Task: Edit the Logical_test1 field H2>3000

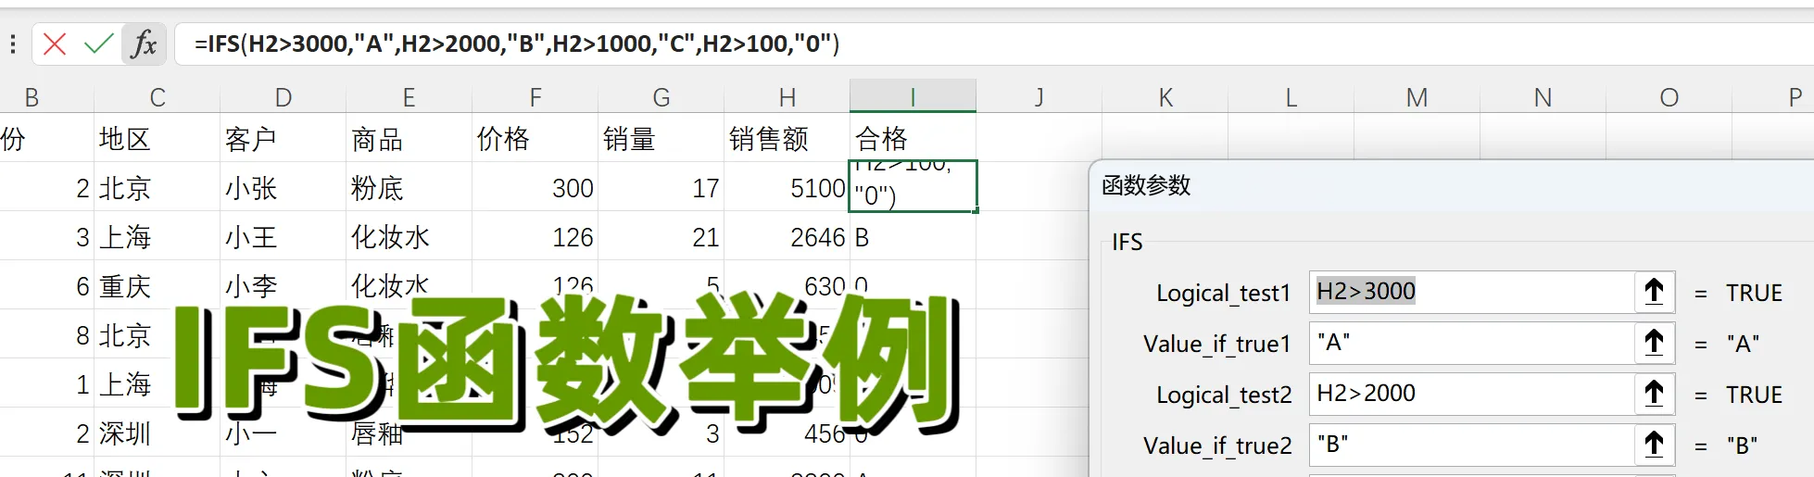Action: [x=1472, y=292]
